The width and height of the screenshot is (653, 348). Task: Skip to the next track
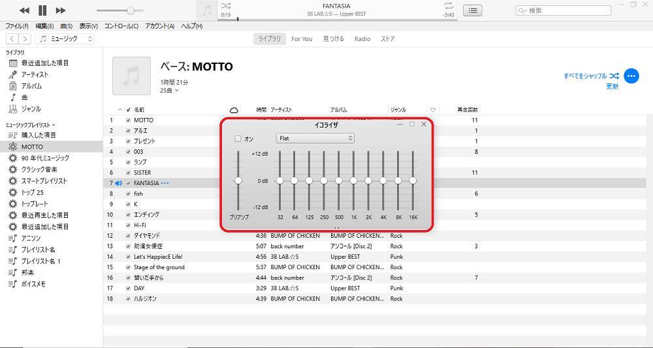pyautogui.click(x=61, y=10)
